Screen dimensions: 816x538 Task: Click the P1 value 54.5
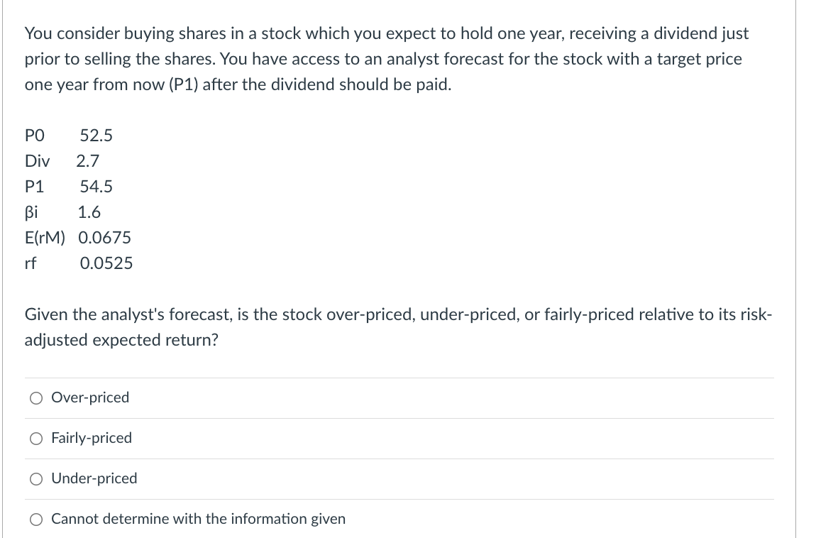98,187
